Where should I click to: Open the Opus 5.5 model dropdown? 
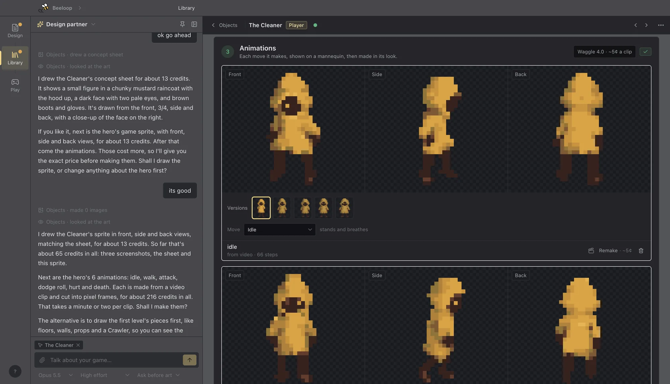(x=55, y=375)
